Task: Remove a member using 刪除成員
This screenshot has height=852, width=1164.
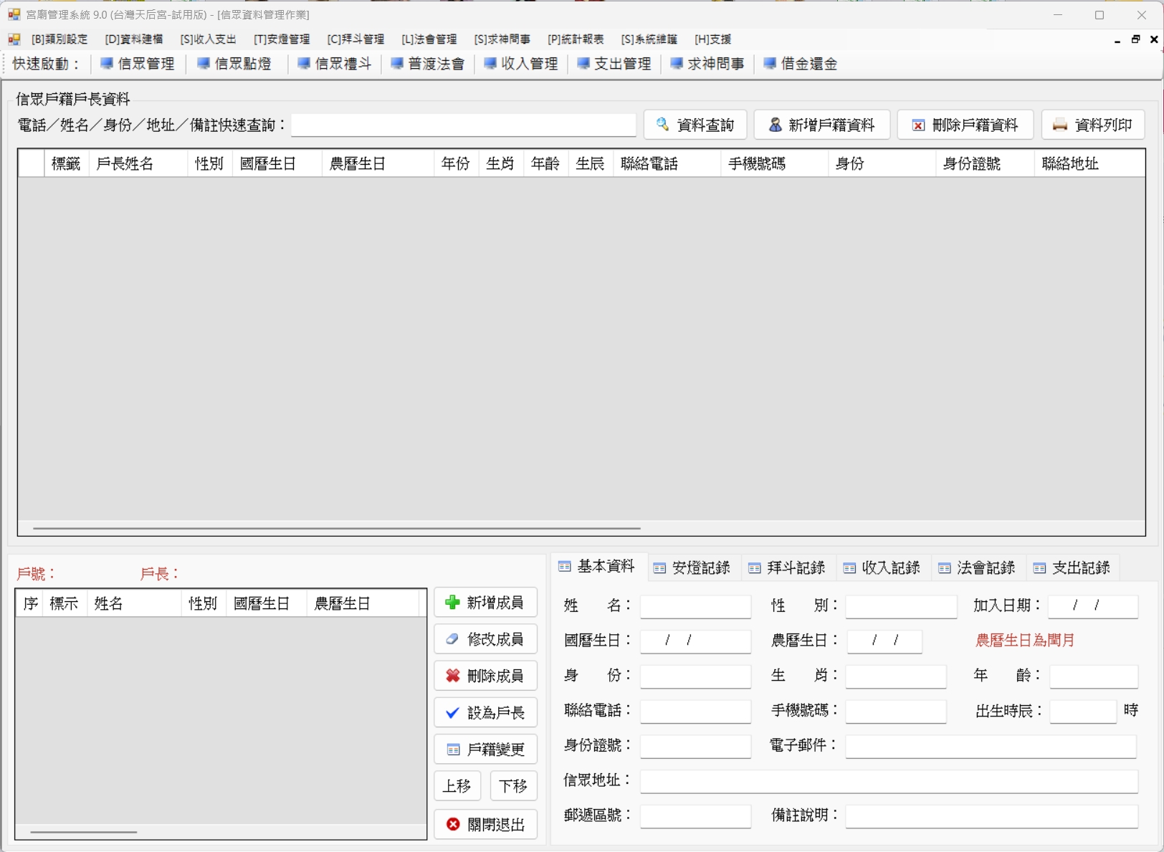Action: [485, 676]
